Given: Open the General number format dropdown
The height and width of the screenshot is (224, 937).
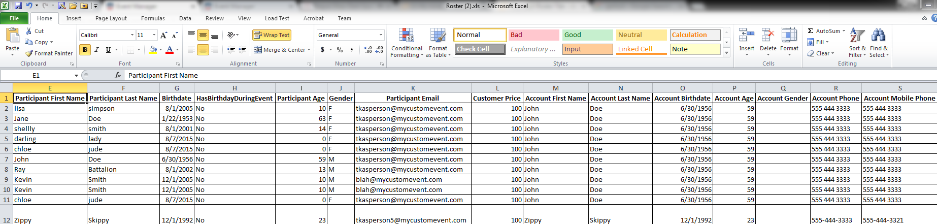Looking at the screenshot, I should click(x=381, y=35).
